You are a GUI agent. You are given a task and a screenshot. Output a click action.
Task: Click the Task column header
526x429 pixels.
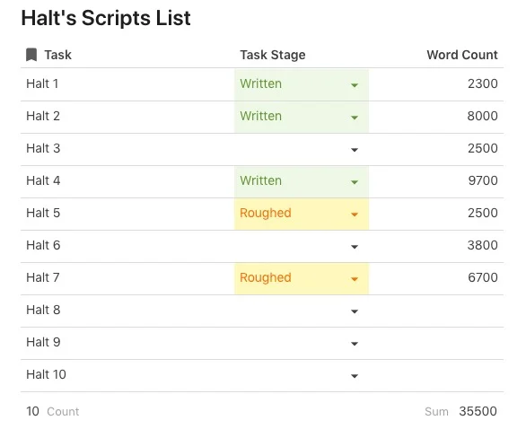(x=58, y=55)
